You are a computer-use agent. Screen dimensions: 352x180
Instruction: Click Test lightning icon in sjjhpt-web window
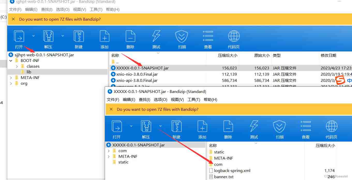click(156, 36)
